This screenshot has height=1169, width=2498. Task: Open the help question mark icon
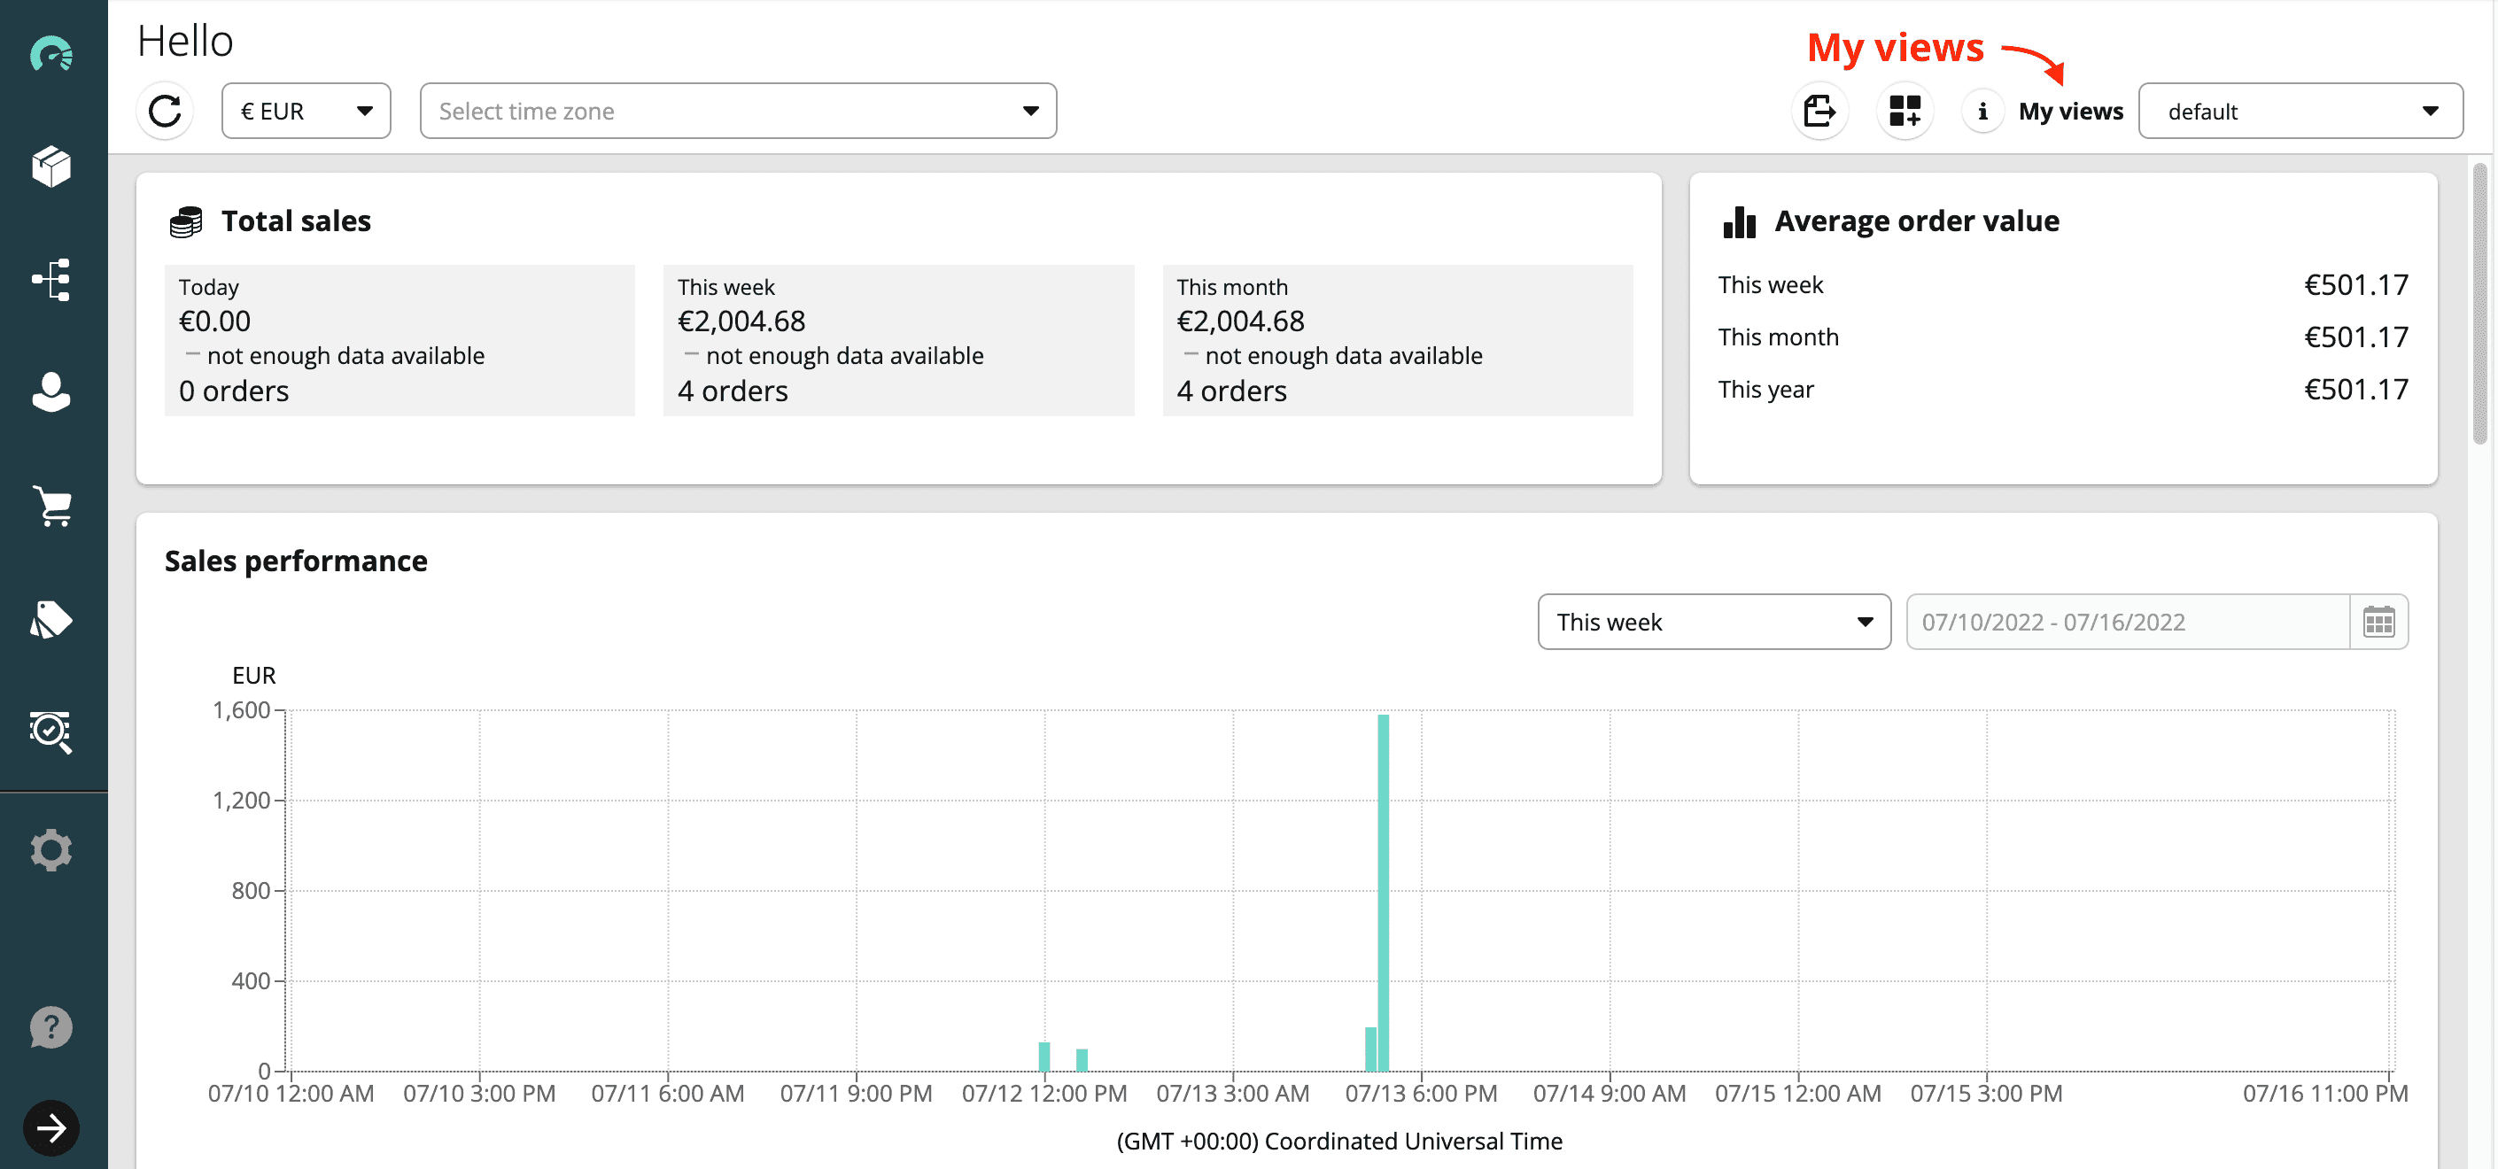click(x=51, y=1027)
